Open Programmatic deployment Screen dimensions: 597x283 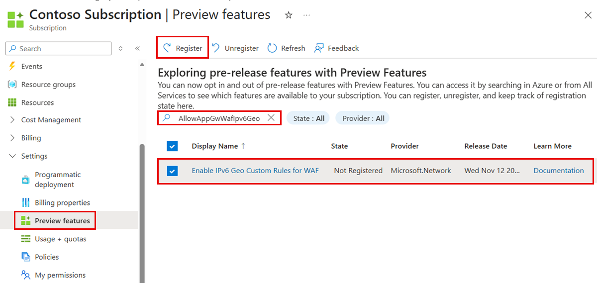tap(58, 180)
